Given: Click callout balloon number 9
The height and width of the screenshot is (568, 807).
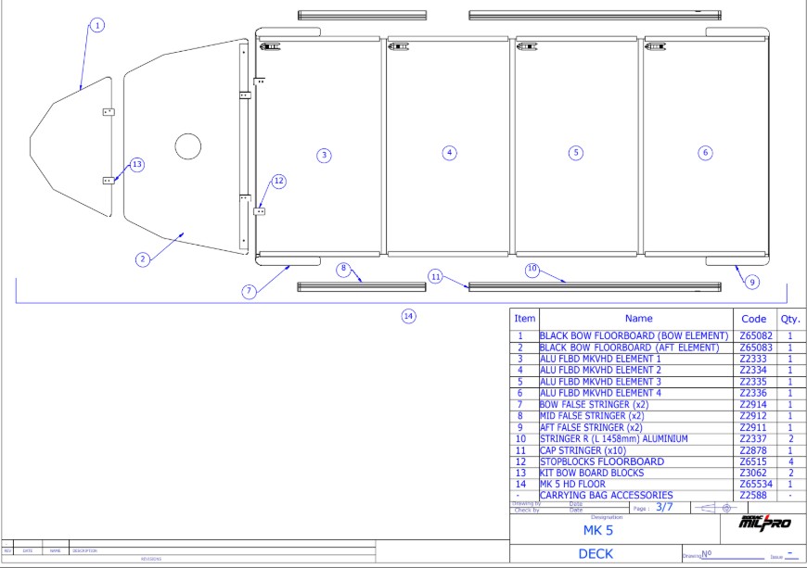Looking at the screenshot, I should click(x=752, y=283).
